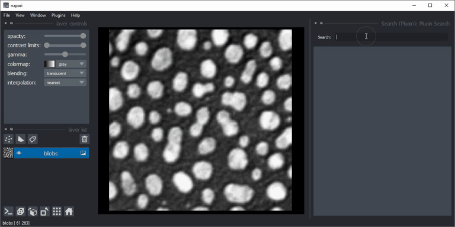The image size is (455, 227).
Task: Click the opacity slider handle
Action: tap(84, 36)
